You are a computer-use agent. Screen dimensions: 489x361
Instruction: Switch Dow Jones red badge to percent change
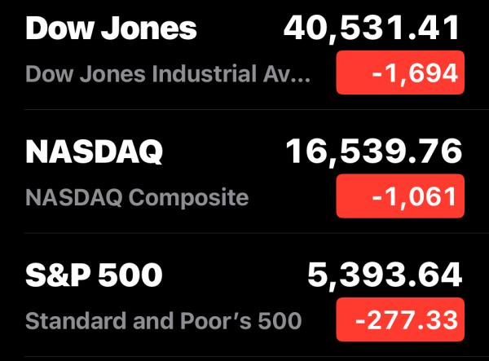click(400, 73)
